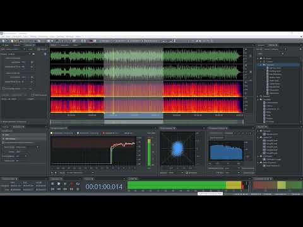303x227 pixels.
Task: Toggle the checkbox below the blue phase scope
Action: (x=187, y=173)
